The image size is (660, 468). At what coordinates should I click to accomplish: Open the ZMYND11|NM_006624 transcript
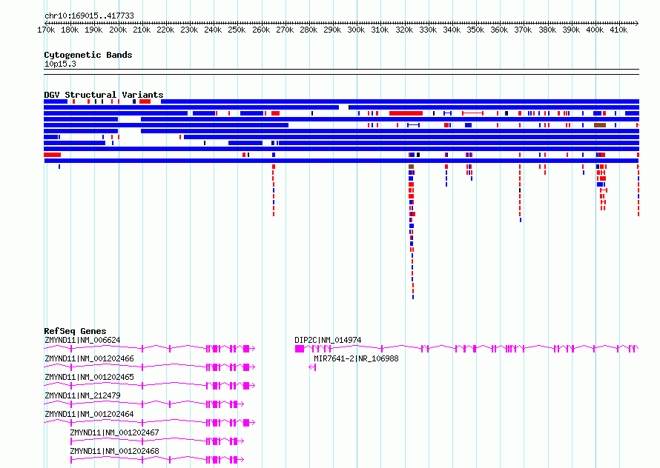pyautogui.click(x=82, y=340)
